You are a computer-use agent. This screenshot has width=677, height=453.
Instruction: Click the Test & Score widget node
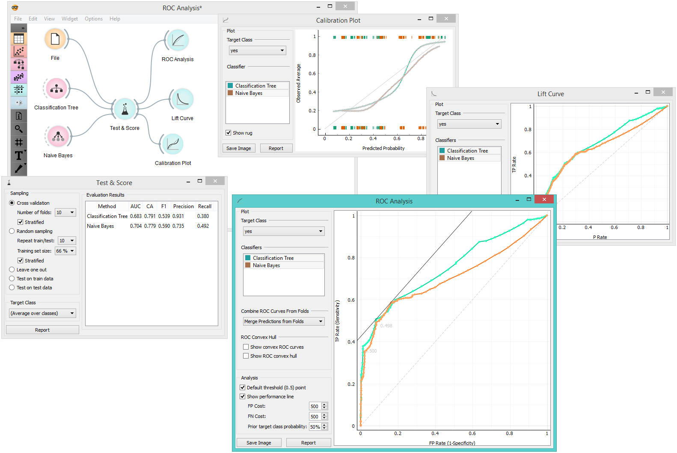[x=125, y=109]
